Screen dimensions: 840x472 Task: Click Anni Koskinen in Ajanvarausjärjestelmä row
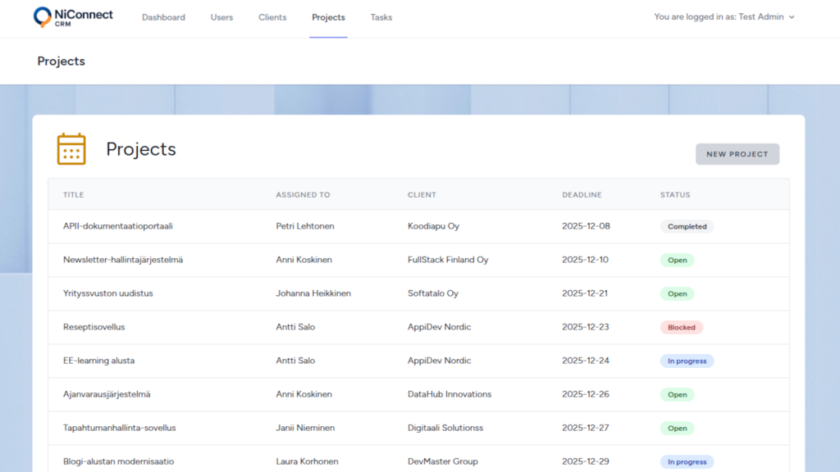click(304, 394)
